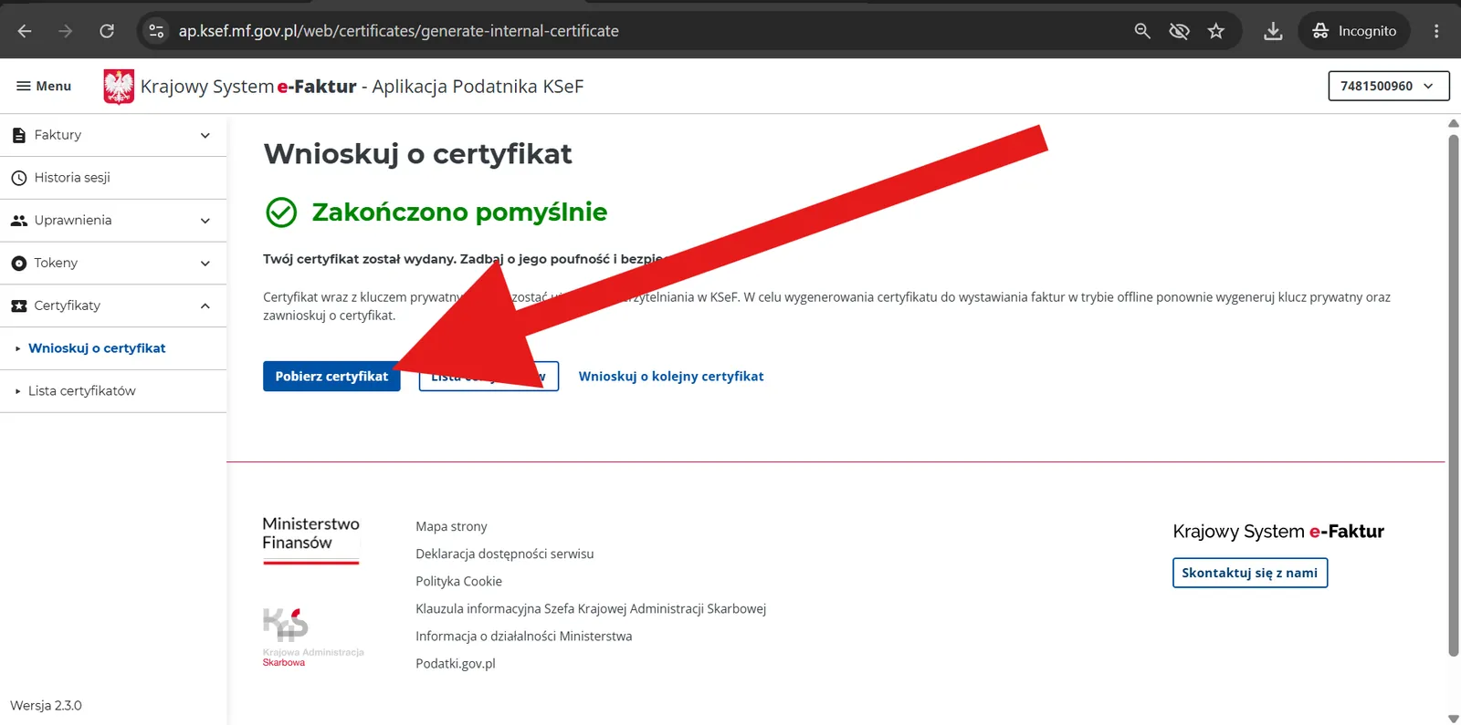Collapse the Certyfikaty chevron

205,306
